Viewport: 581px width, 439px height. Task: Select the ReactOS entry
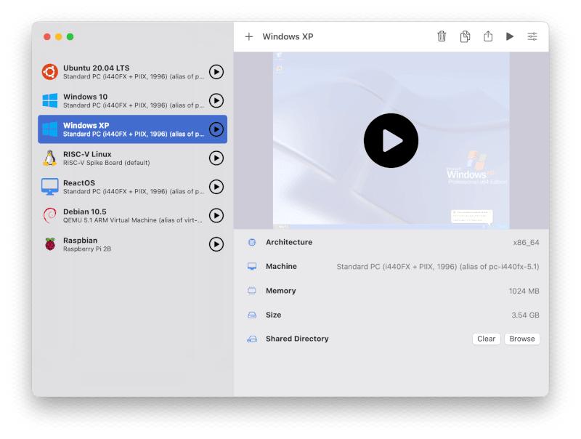(x=133, y=187)
